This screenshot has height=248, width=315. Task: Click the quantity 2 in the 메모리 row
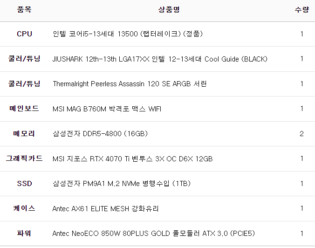tap(301, 134)
